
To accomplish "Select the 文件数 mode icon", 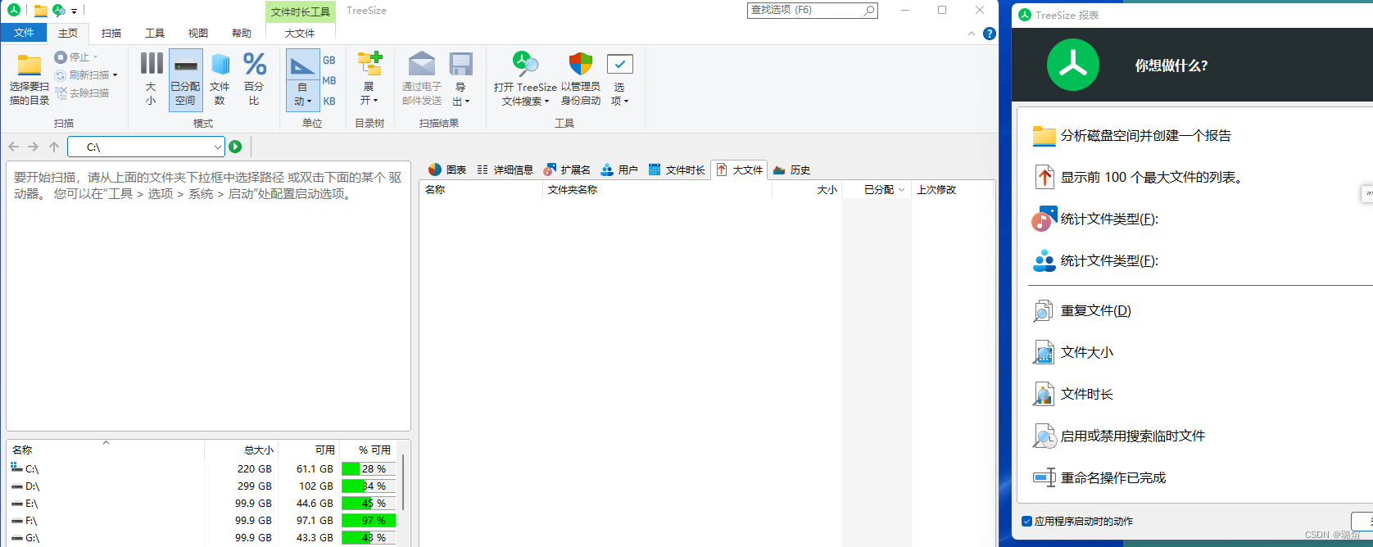I will 220,64.
